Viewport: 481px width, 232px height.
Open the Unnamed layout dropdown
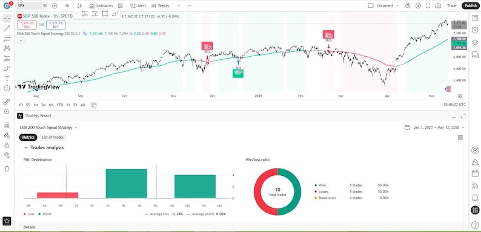[x=388, y=5]
